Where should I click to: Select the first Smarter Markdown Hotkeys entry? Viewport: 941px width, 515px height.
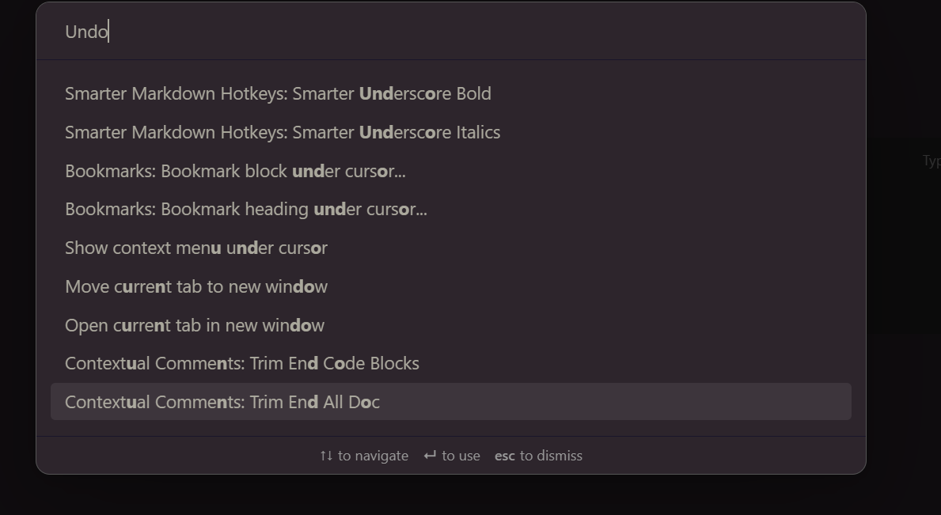click(x=277, y=93)
